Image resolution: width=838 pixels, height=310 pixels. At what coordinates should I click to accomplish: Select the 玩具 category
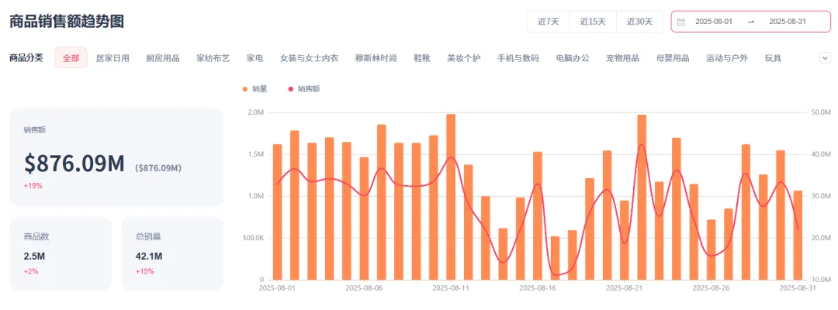click(773, 58)
